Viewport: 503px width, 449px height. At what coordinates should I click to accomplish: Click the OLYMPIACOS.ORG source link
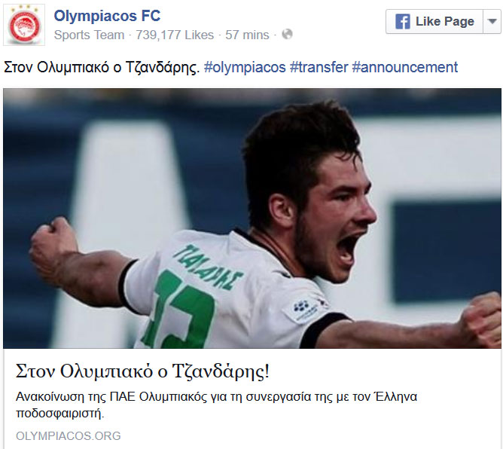click(69, 436)
